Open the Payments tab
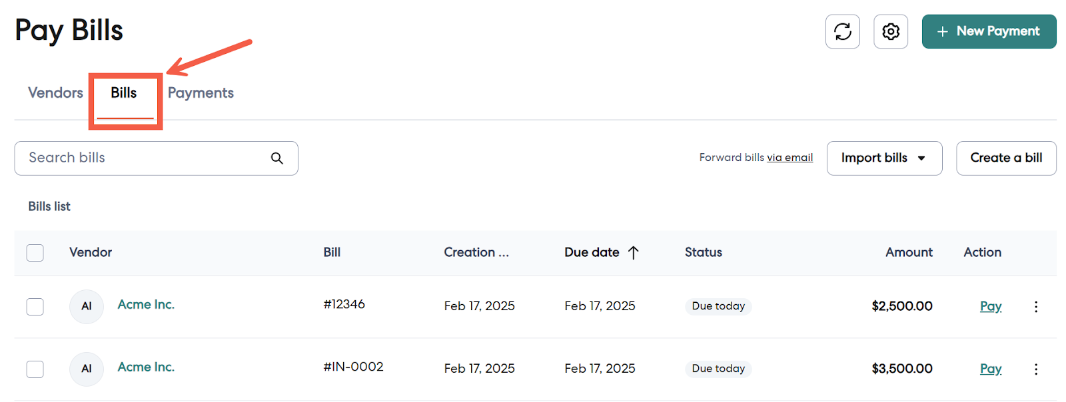Viewport: 1066px width, 402px height. click(201, 93)
